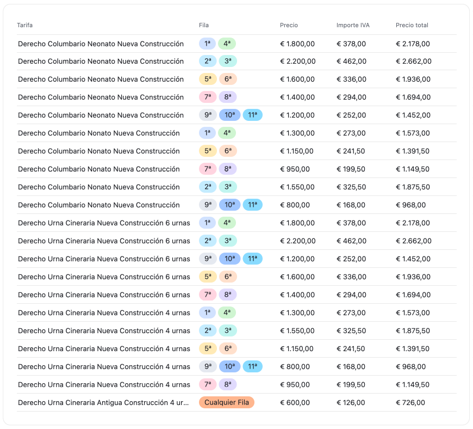473x429 pixels.
Task: Select the 10ª tag in Nonato row
Action: click(x=229, y=205)
